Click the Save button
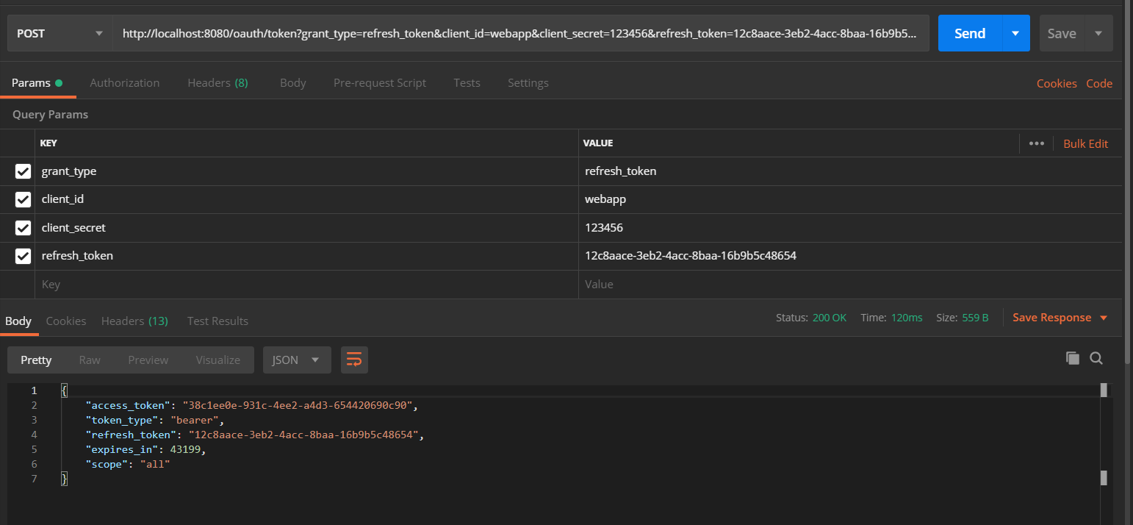 click(x=1062, y=33)
